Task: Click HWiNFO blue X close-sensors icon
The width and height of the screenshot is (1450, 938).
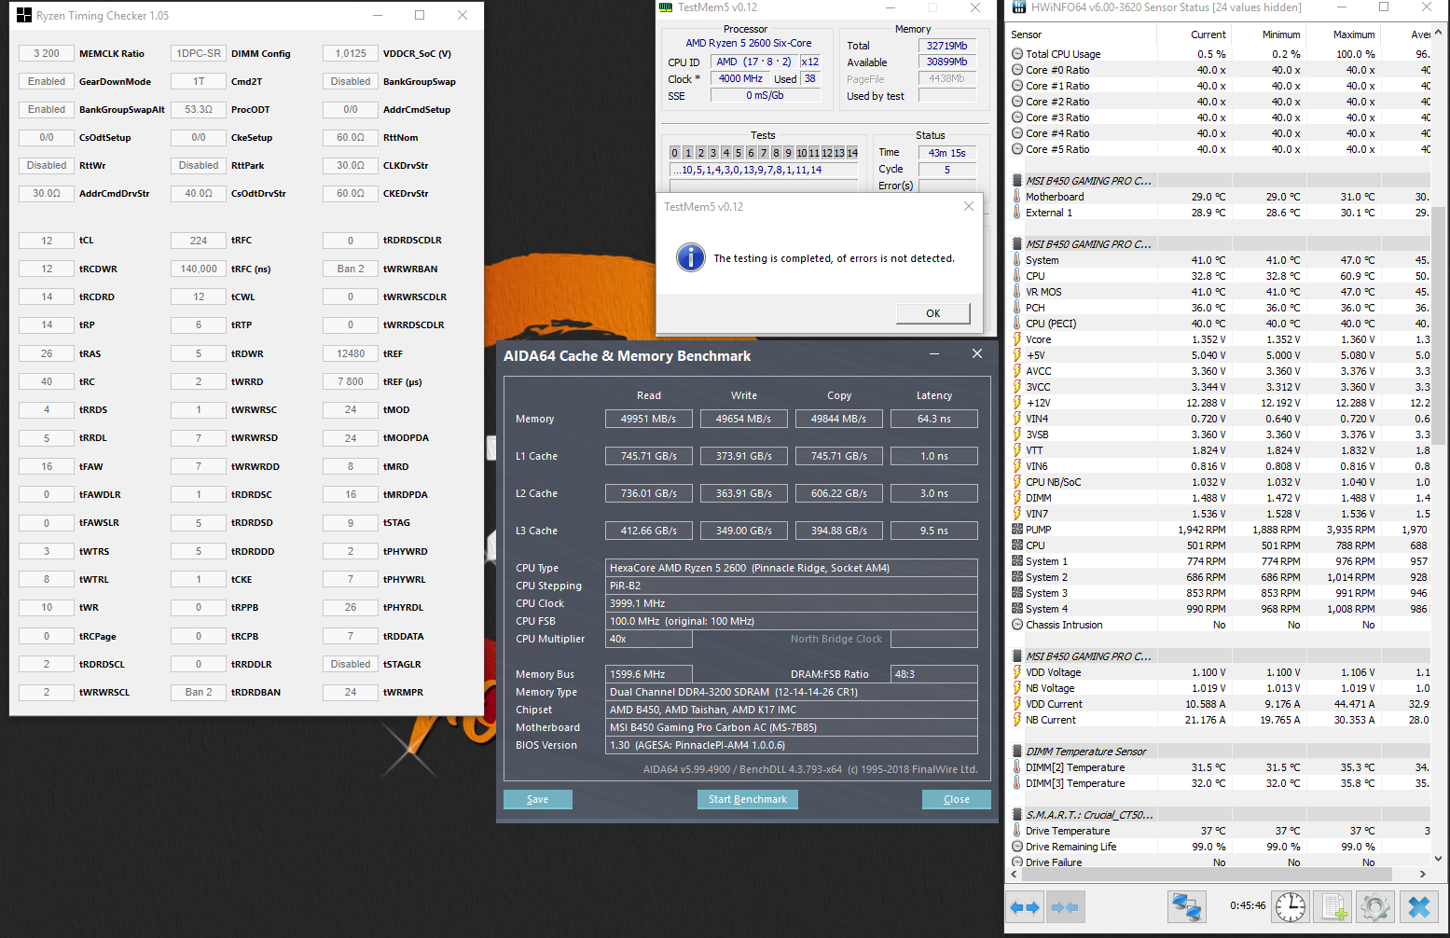Action: (1418, 906)
